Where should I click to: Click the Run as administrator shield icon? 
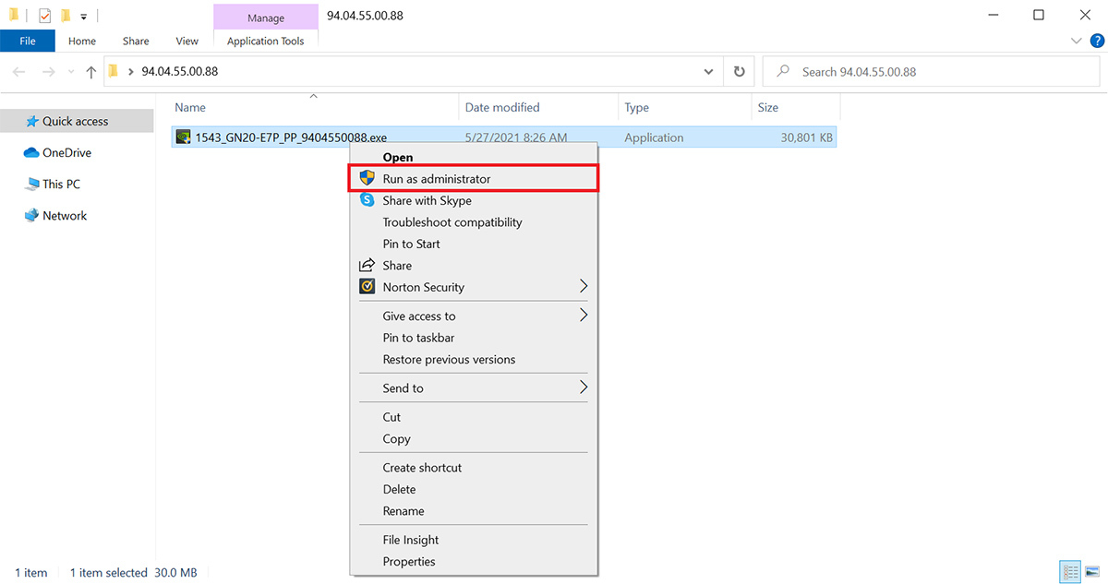pyautogui.click(x=367, y=178)
